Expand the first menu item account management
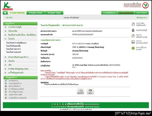The image size is (152, 116). [x=5, y=27]
